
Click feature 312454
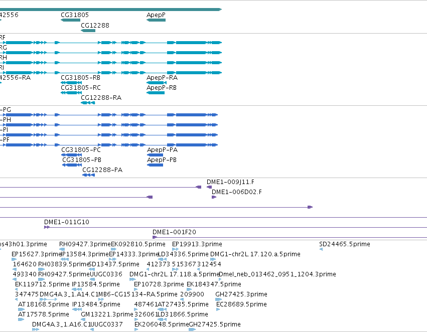pyautogui.click(x=209, y=264)
